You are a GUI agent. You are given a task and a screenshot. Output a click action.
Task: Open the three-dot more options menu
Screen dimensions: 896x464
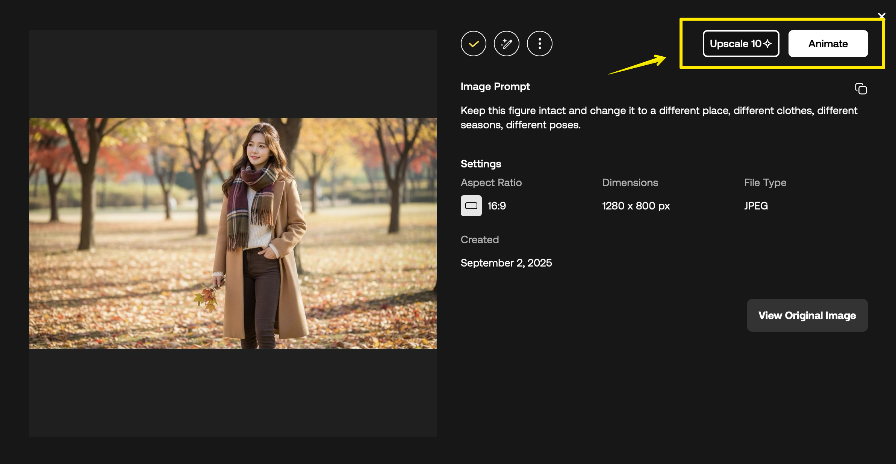pyautogui.click(x=539, y=44)
